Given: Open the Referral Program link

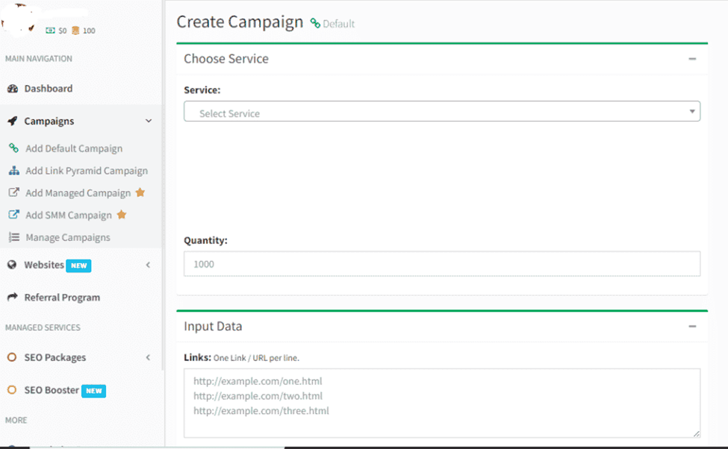Looking at the screenshot, I should [x=62, y=298].
